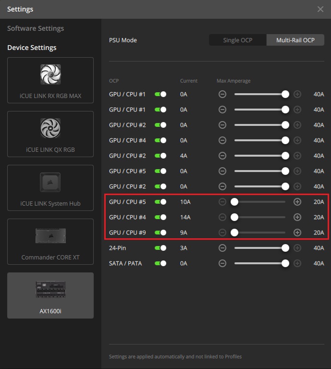The height and width of the screenshot is (369, 331).
Task: Click the minus icon on GPU / CPU #4 drawing 0A
Action: pos(222,140)
